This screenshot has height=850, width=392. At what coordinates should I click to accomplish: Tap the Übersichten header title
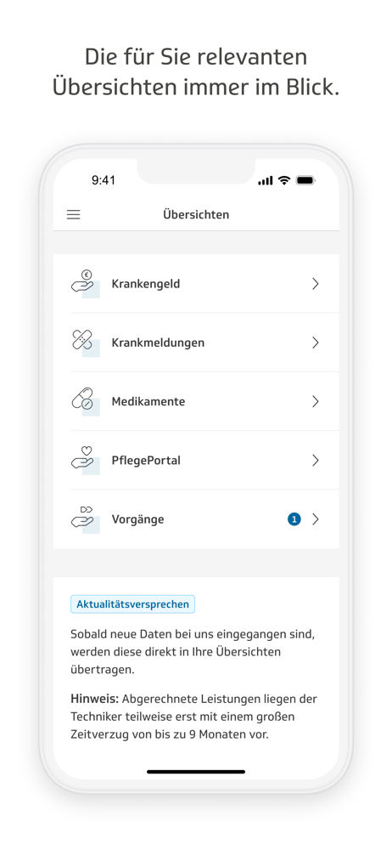tap(196, 215)
